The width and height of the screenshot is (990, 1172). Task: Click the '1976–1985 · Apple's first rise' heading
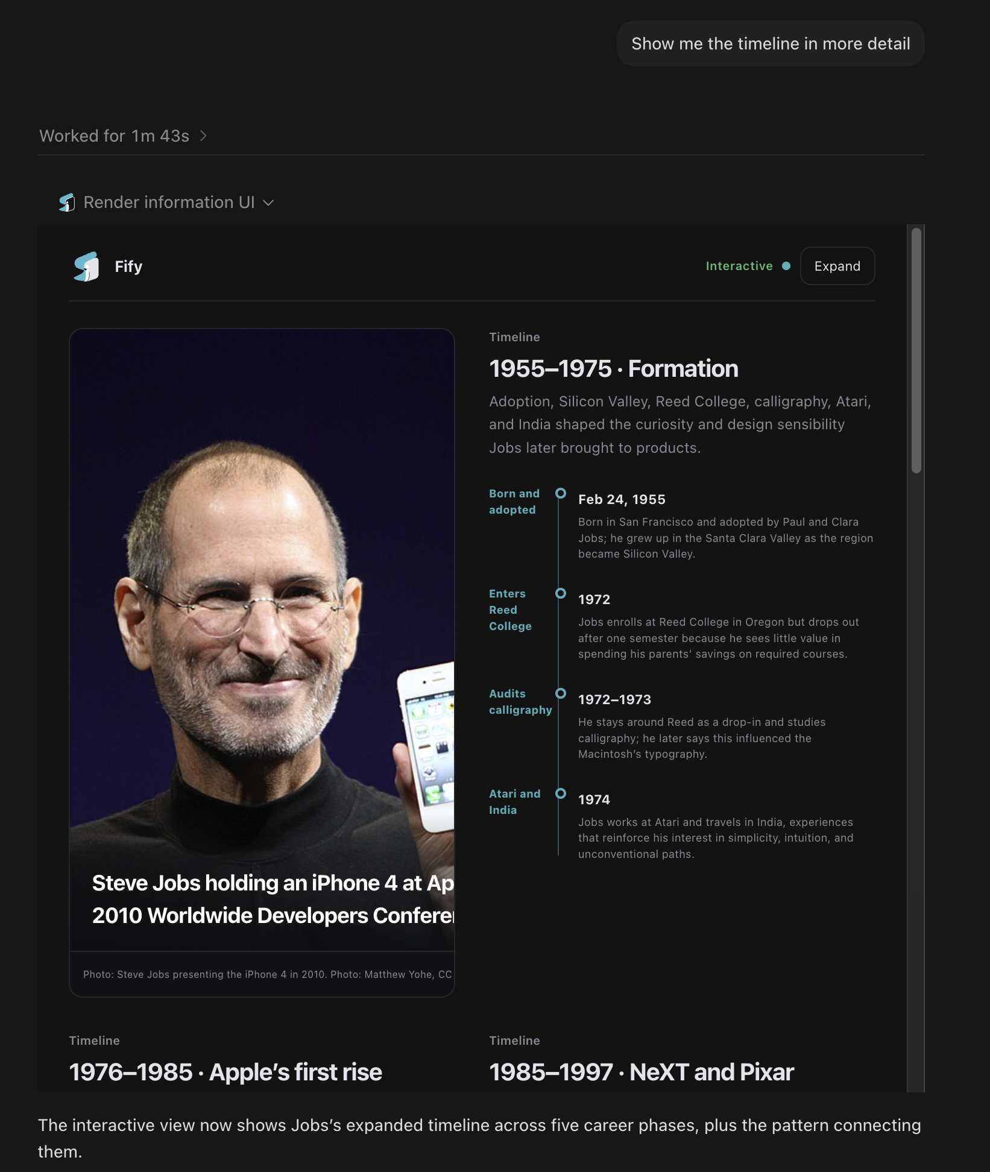click(225, 1073)
